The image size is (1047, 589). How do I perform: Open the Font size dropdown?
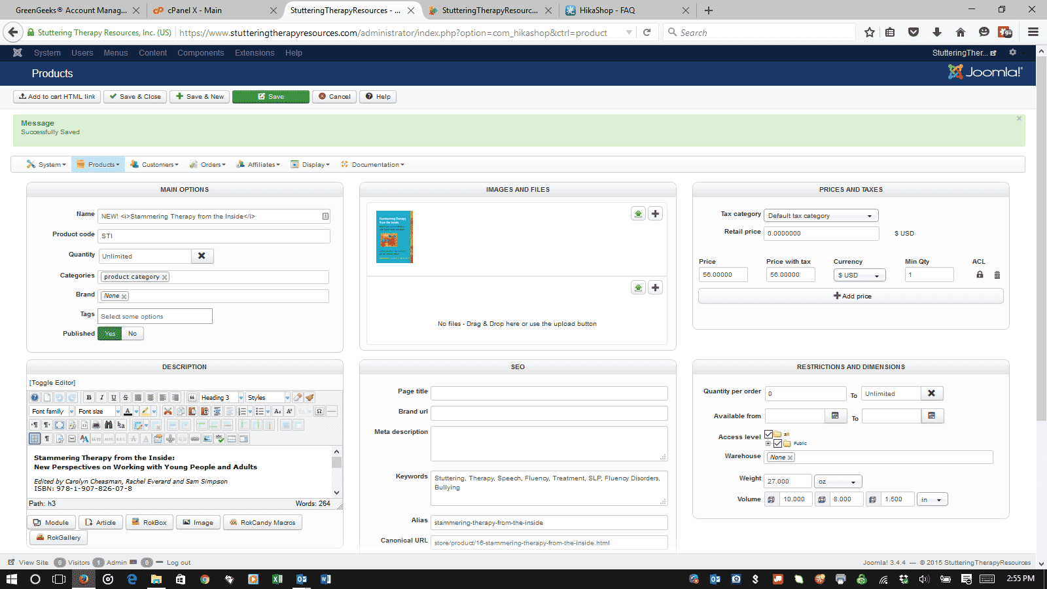coord(98,411)
